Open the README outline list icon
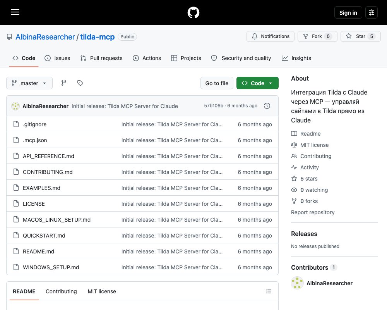Screen dimensions: 387x310 pos(269,291)
